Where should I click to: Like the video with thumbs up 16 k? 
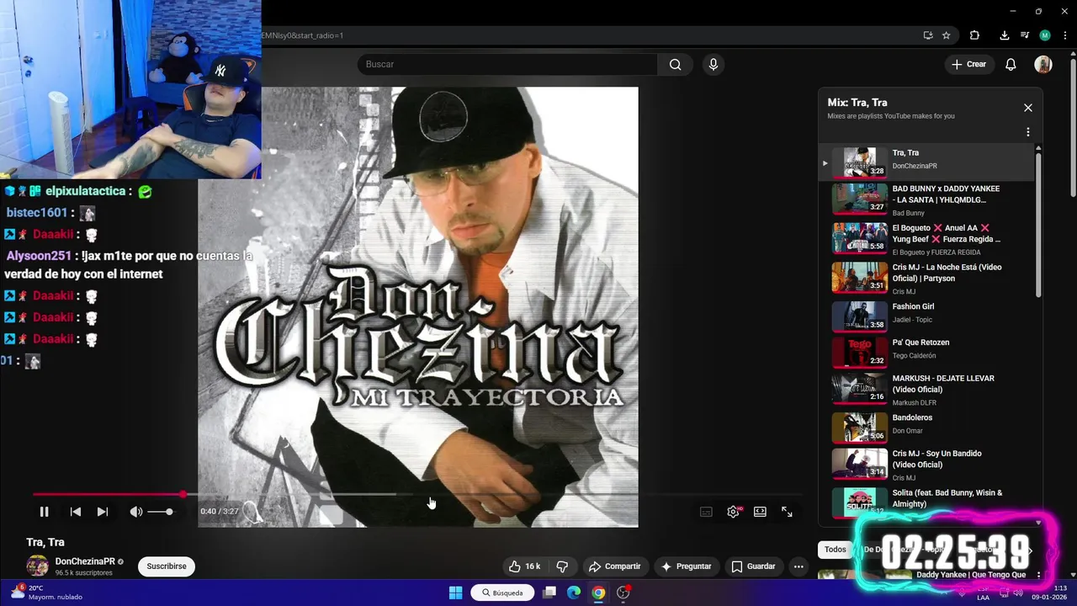pyautogui.click(x=524, y=566)
